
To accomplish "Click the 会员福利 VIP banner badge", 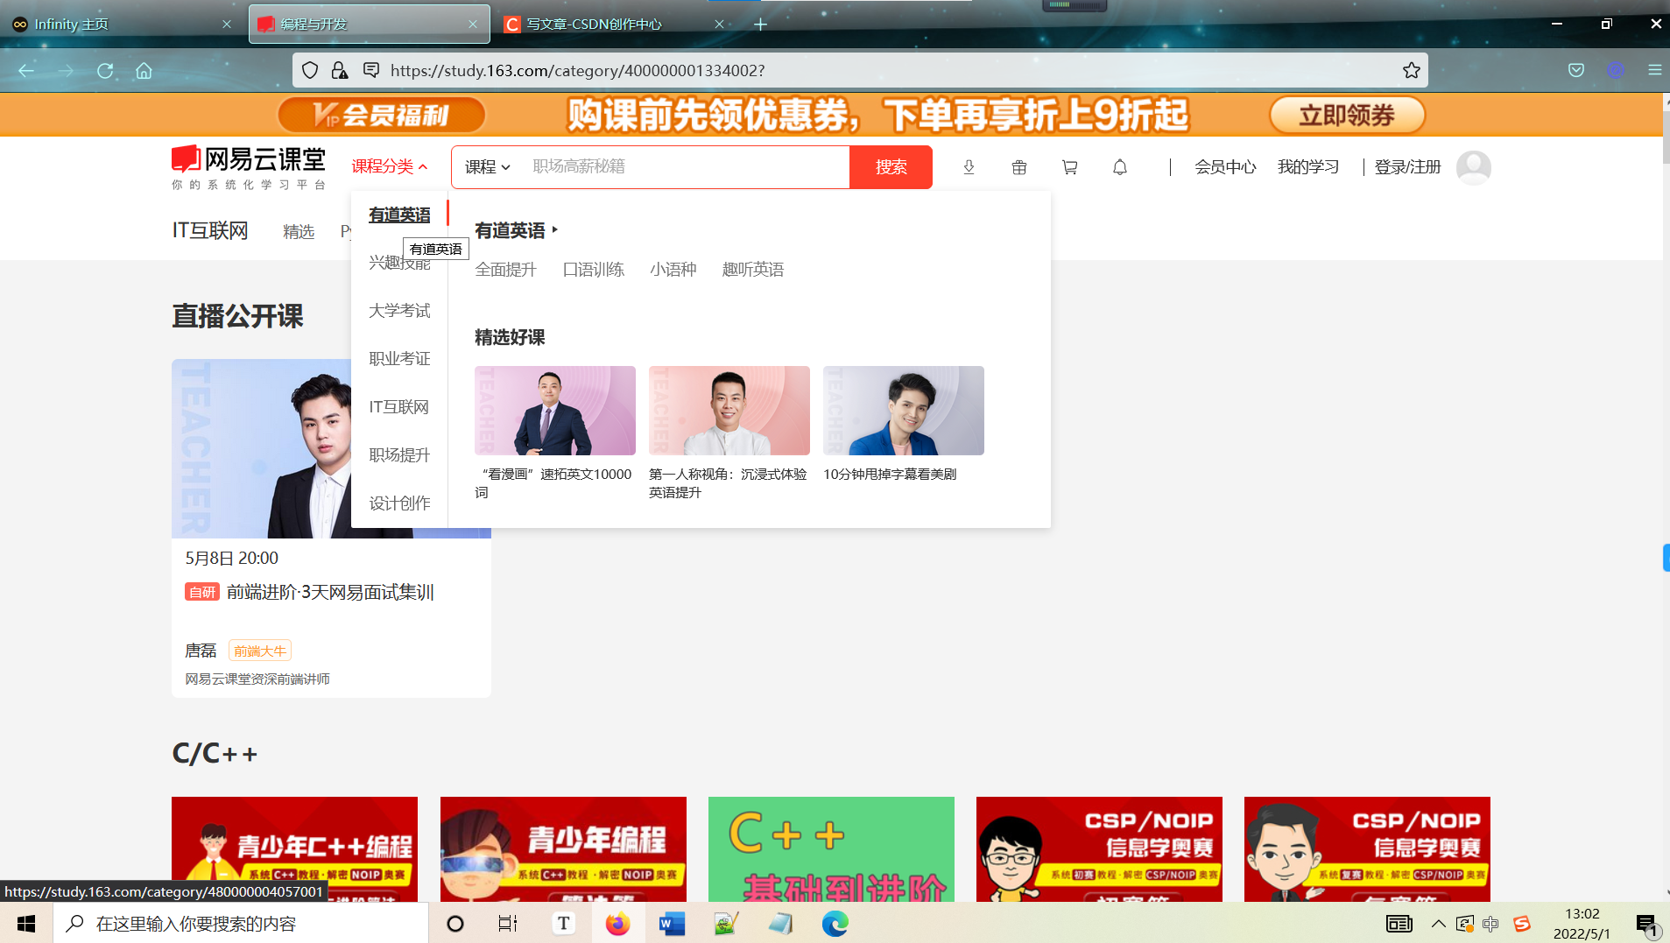I will pyautogui.click(x=382, y=115).
